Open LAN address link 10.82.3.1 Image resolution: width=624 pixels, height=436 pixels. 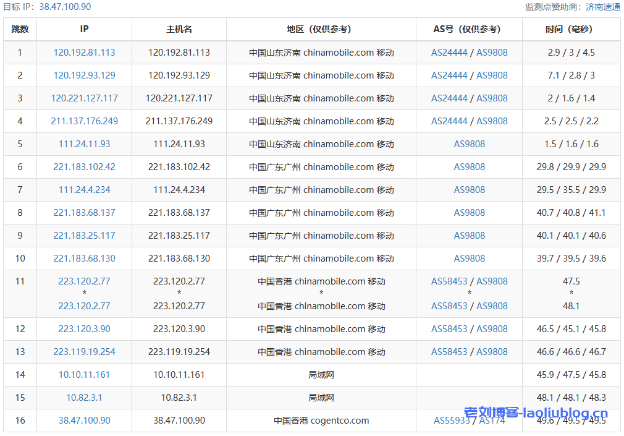coord(84,397)
